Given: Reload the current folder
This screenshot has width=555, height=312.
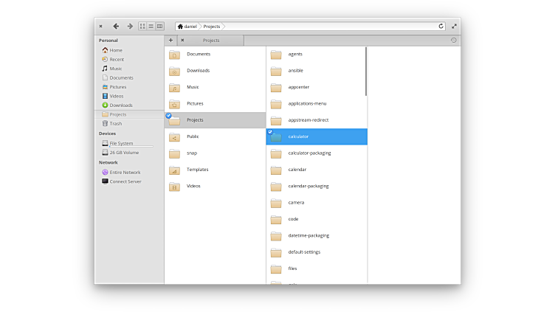Looking at the screenshot, I should 441,26.
